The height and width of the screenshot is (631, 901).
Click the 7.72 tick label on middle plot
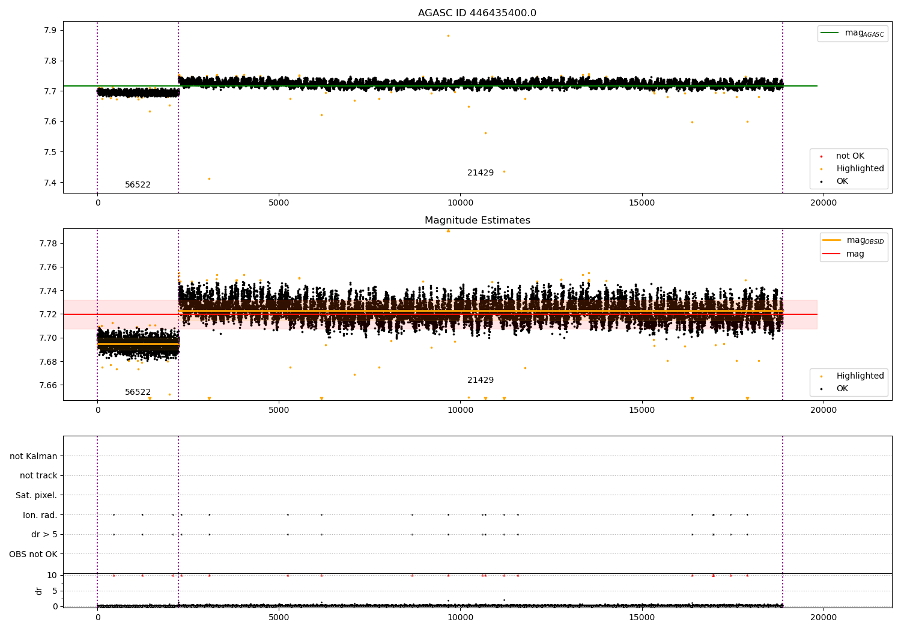(x=47, y=315)
